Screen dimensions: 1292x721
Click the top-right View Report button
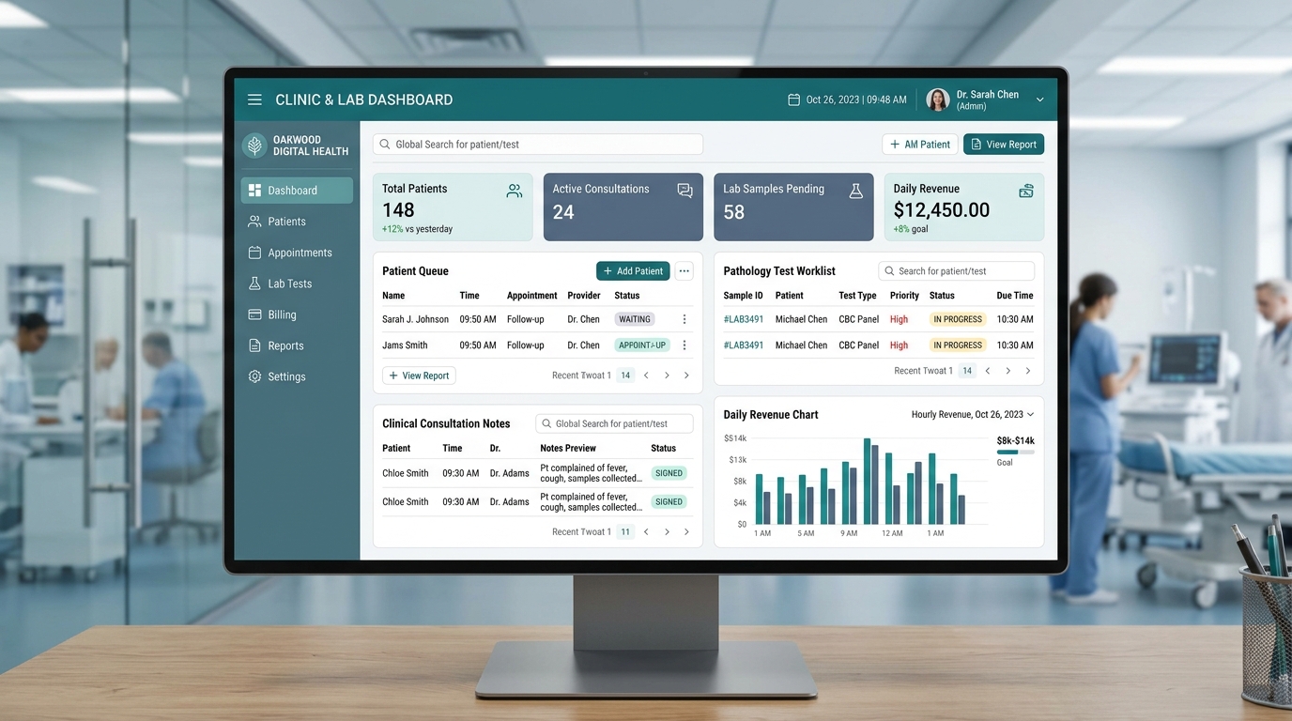click(x=1004, y=145)
